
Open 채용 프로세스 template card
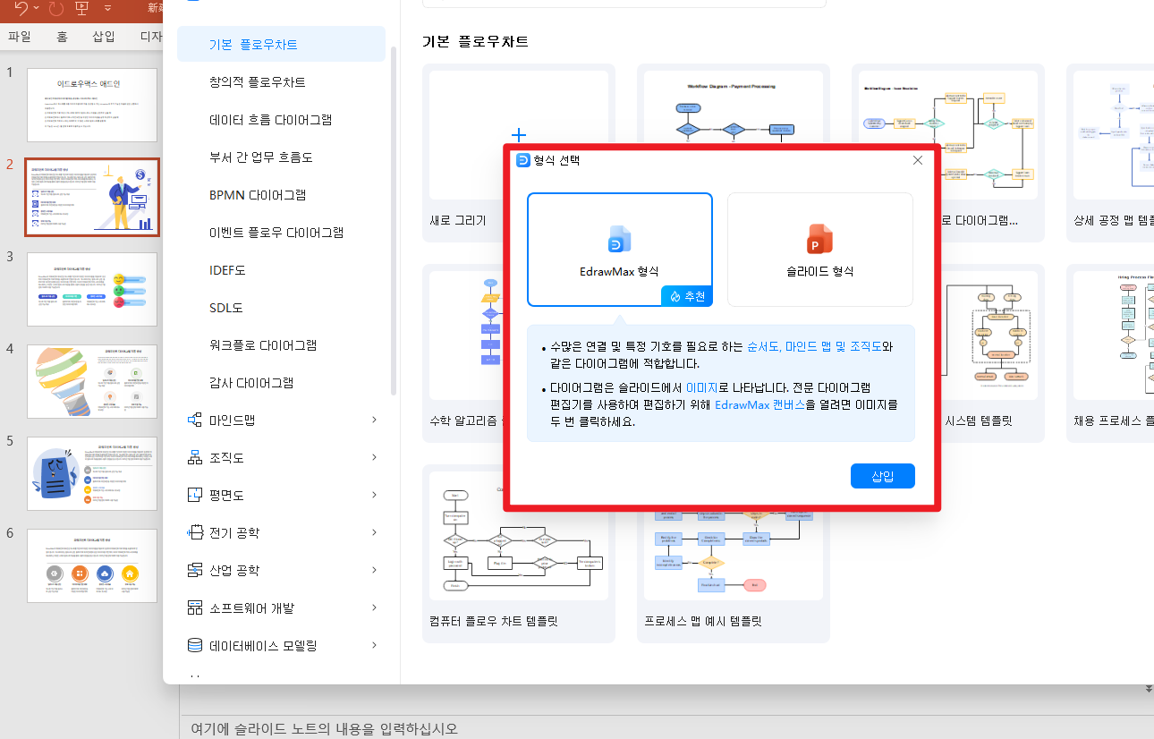[x=1110, y=353]
